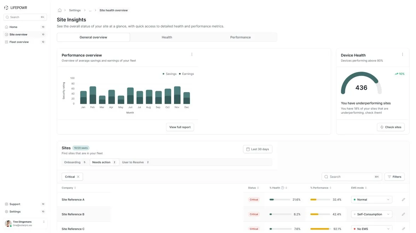Click the 21.6% health value

(296, 200)
